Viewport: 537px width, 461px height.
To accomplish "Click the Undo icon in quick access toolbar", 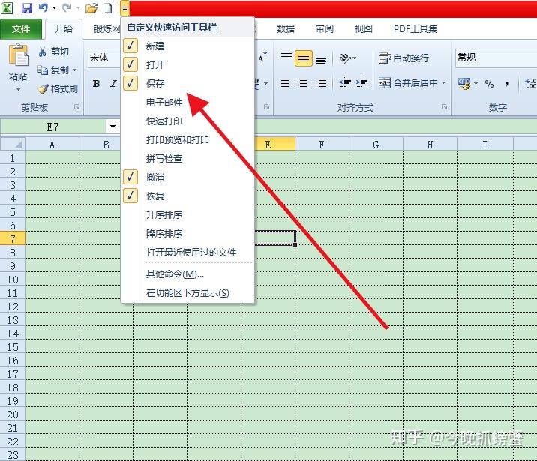I will pos(43,8).
